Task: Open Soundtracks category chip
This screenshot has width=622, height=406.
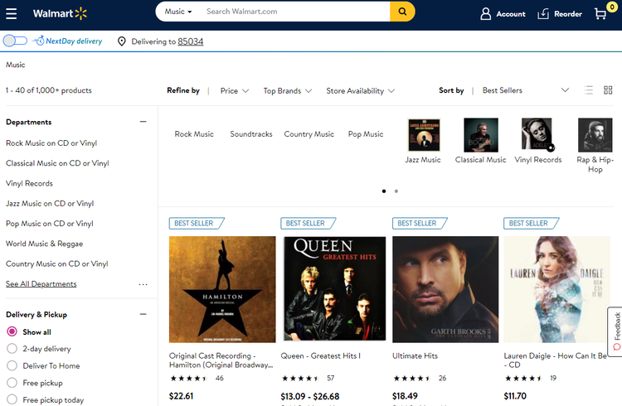Action: pyautogui.click(x=251, y=134)
